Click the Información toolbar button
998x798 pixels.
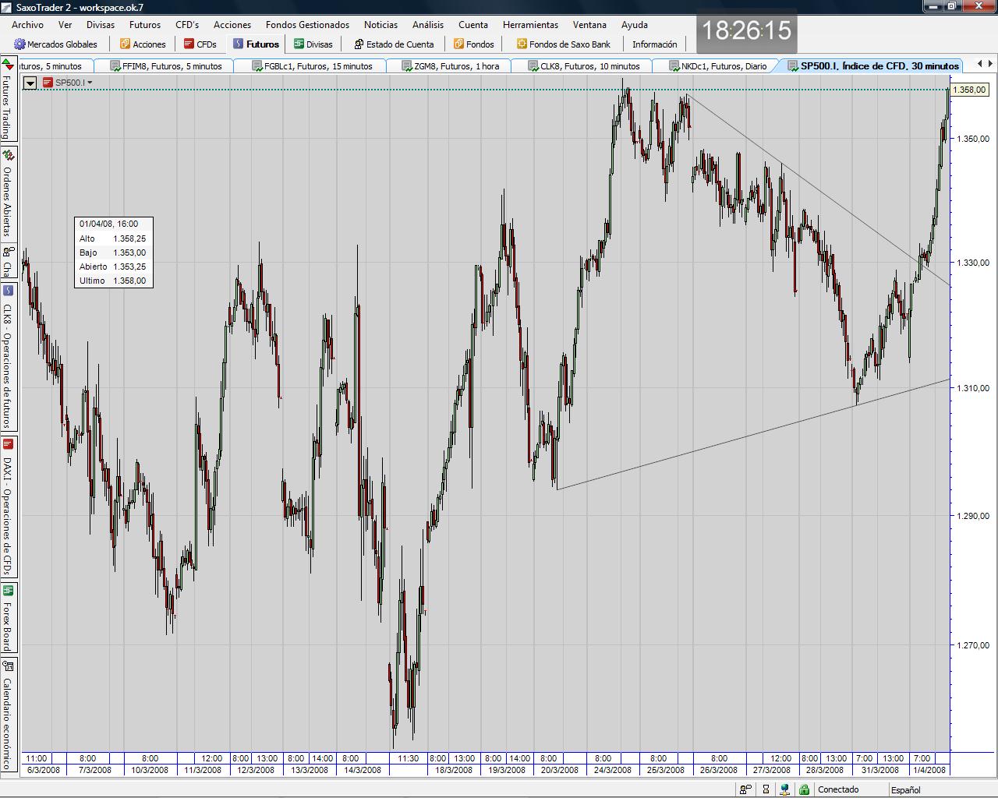[x=654, y=44]
